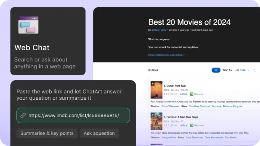Toggle the sort direction arrows icon
This screenshot has height=146, width=260.
(254, 70)
